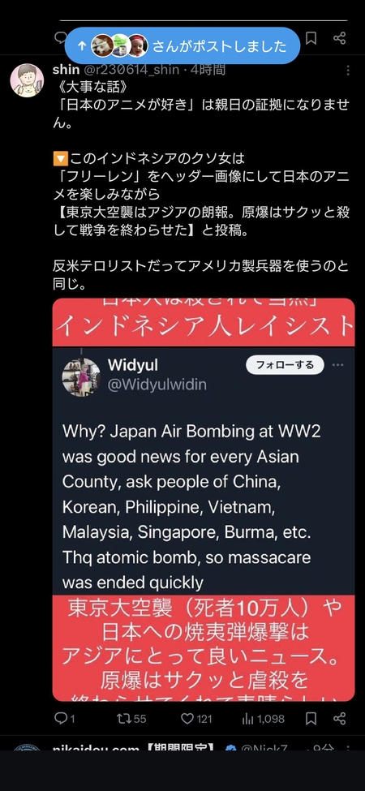Open the reply icon on top post
The width and height of the screenshot is (365, 791).
[x=61, y=37]
